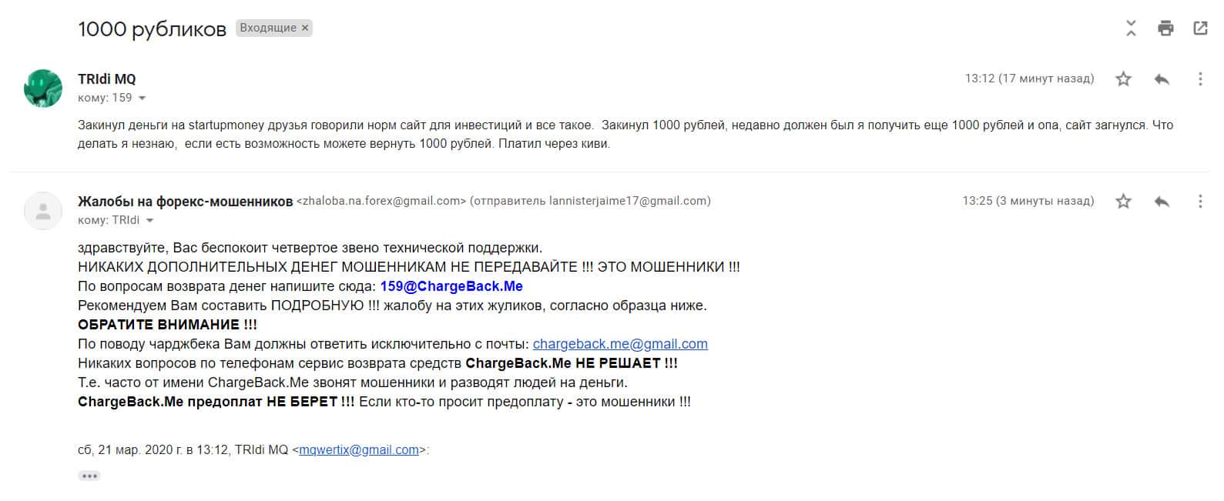
Task: Click the grey default sender avatar
Action: click(x=43, y=210)
